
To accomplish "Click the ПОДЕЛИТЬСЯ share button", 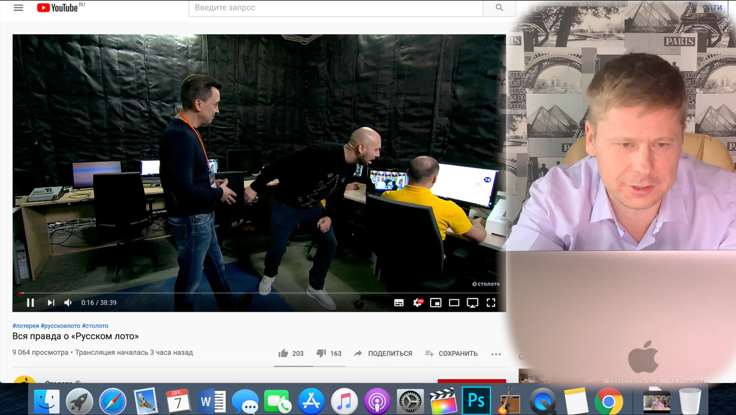I will (383, 354).
